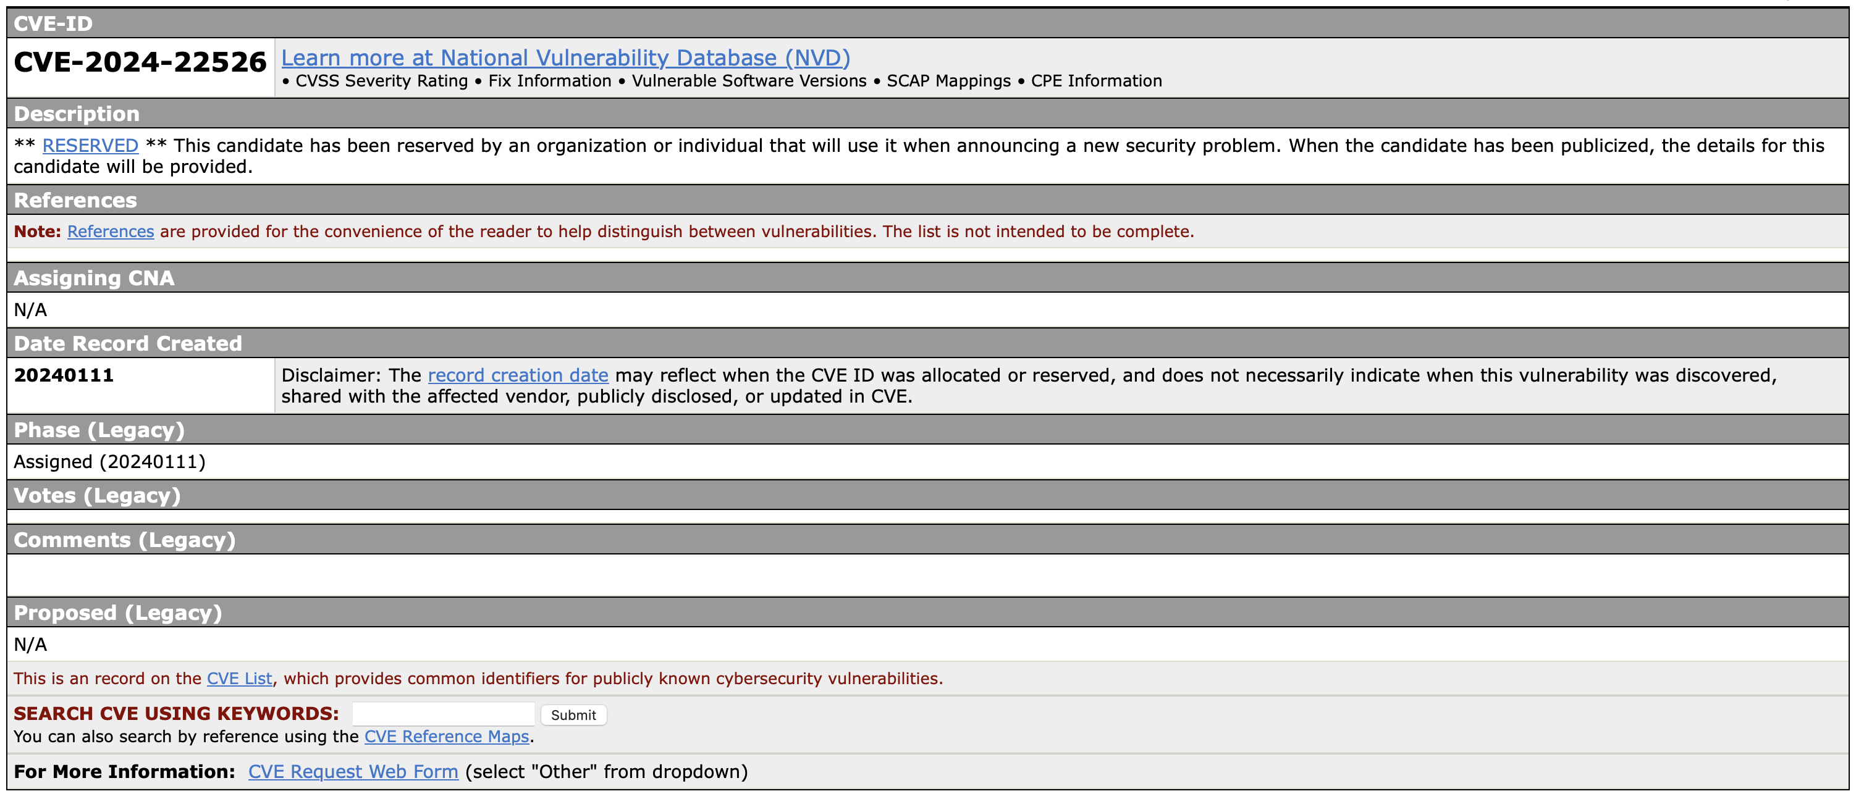The height and width of the screenshot is (799, 1856).
Task: Click the Description section header
Action: coord(77,114)
